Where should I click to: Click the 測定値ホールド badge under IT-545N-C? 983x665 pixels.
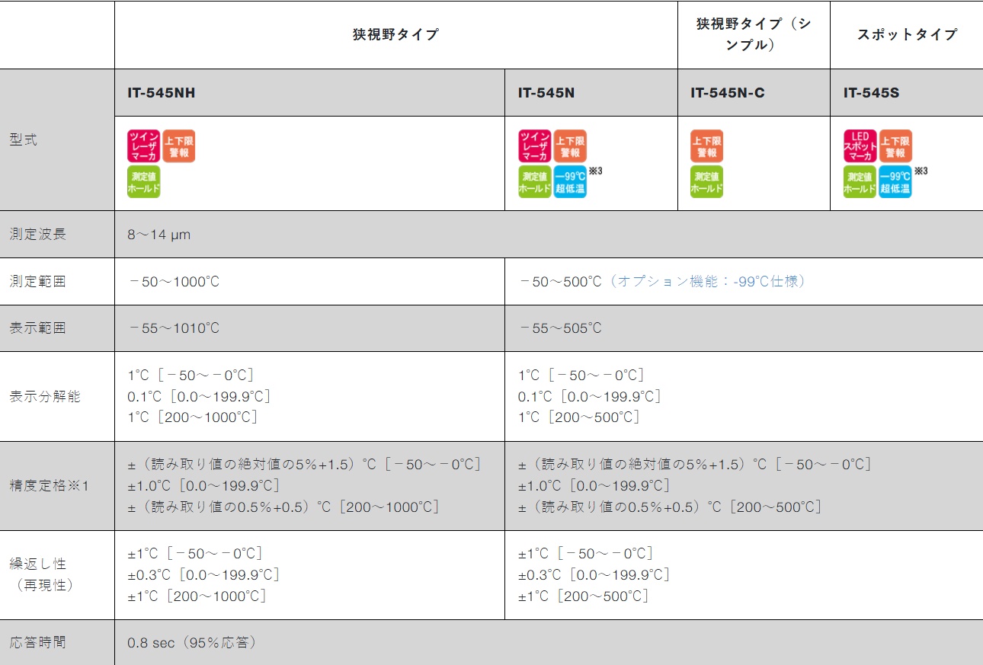[706, 182]
